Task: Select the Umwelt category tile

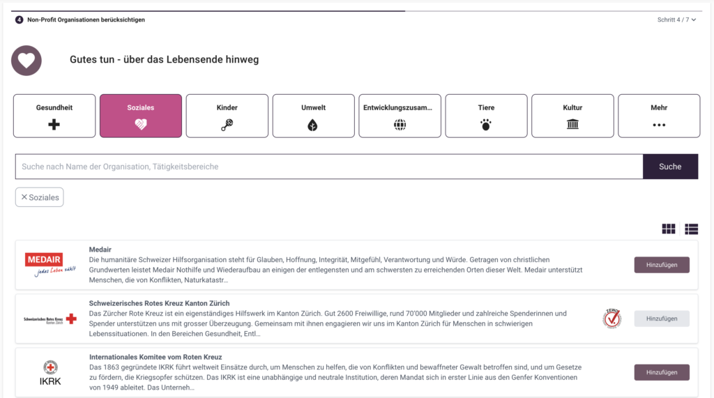Action: (x=313, y=116)
